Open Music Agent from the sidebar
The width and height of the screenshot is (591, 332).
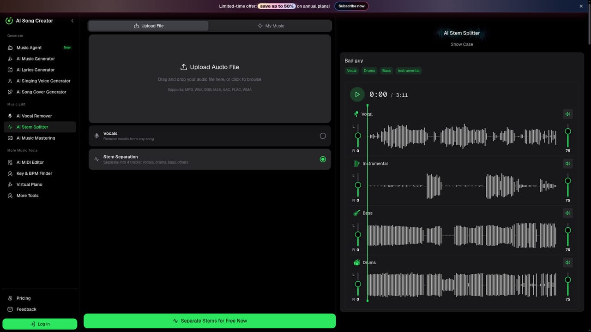point(40,47)
